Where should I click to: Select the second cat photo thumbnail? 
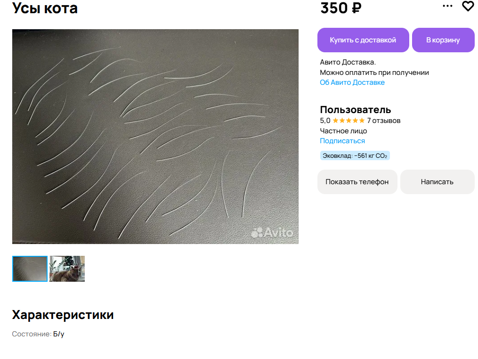pyautogui.click(x=67, y=269)
